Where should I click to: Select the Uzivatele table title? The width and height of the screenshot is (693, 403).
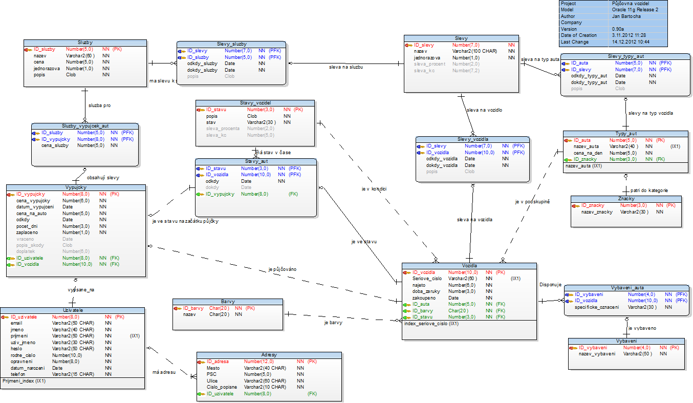click(x=74, y=310)
